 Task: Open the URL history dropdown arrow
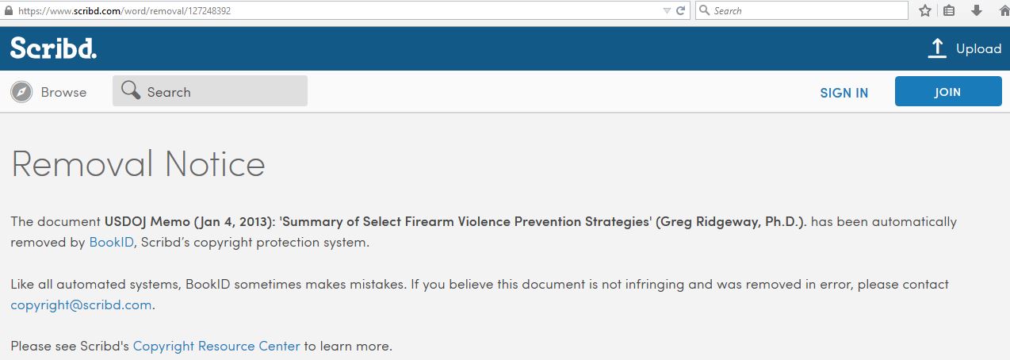(667, 11)
